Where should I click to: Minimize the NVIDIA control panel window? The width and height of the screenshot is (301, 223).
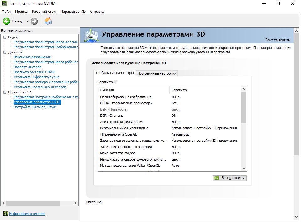coord(264,3)
